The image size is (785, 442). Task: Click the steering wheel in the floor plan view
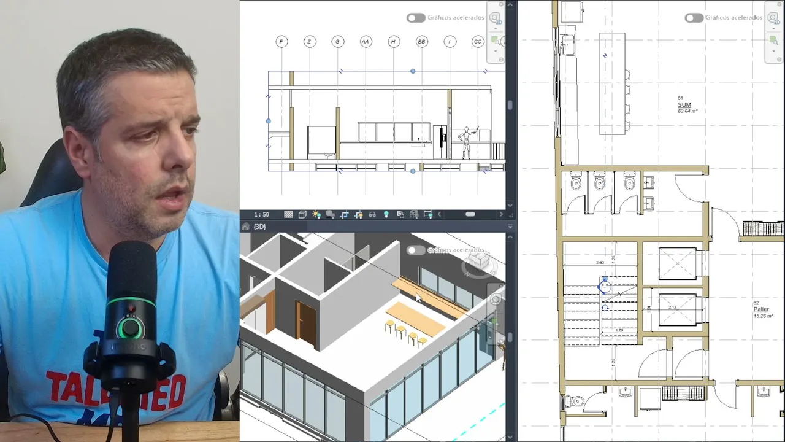click(773, 17)
